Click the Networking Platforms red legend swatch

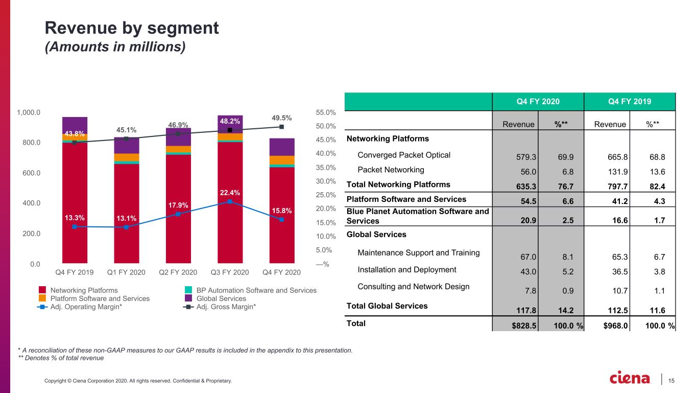click(42, 290)
